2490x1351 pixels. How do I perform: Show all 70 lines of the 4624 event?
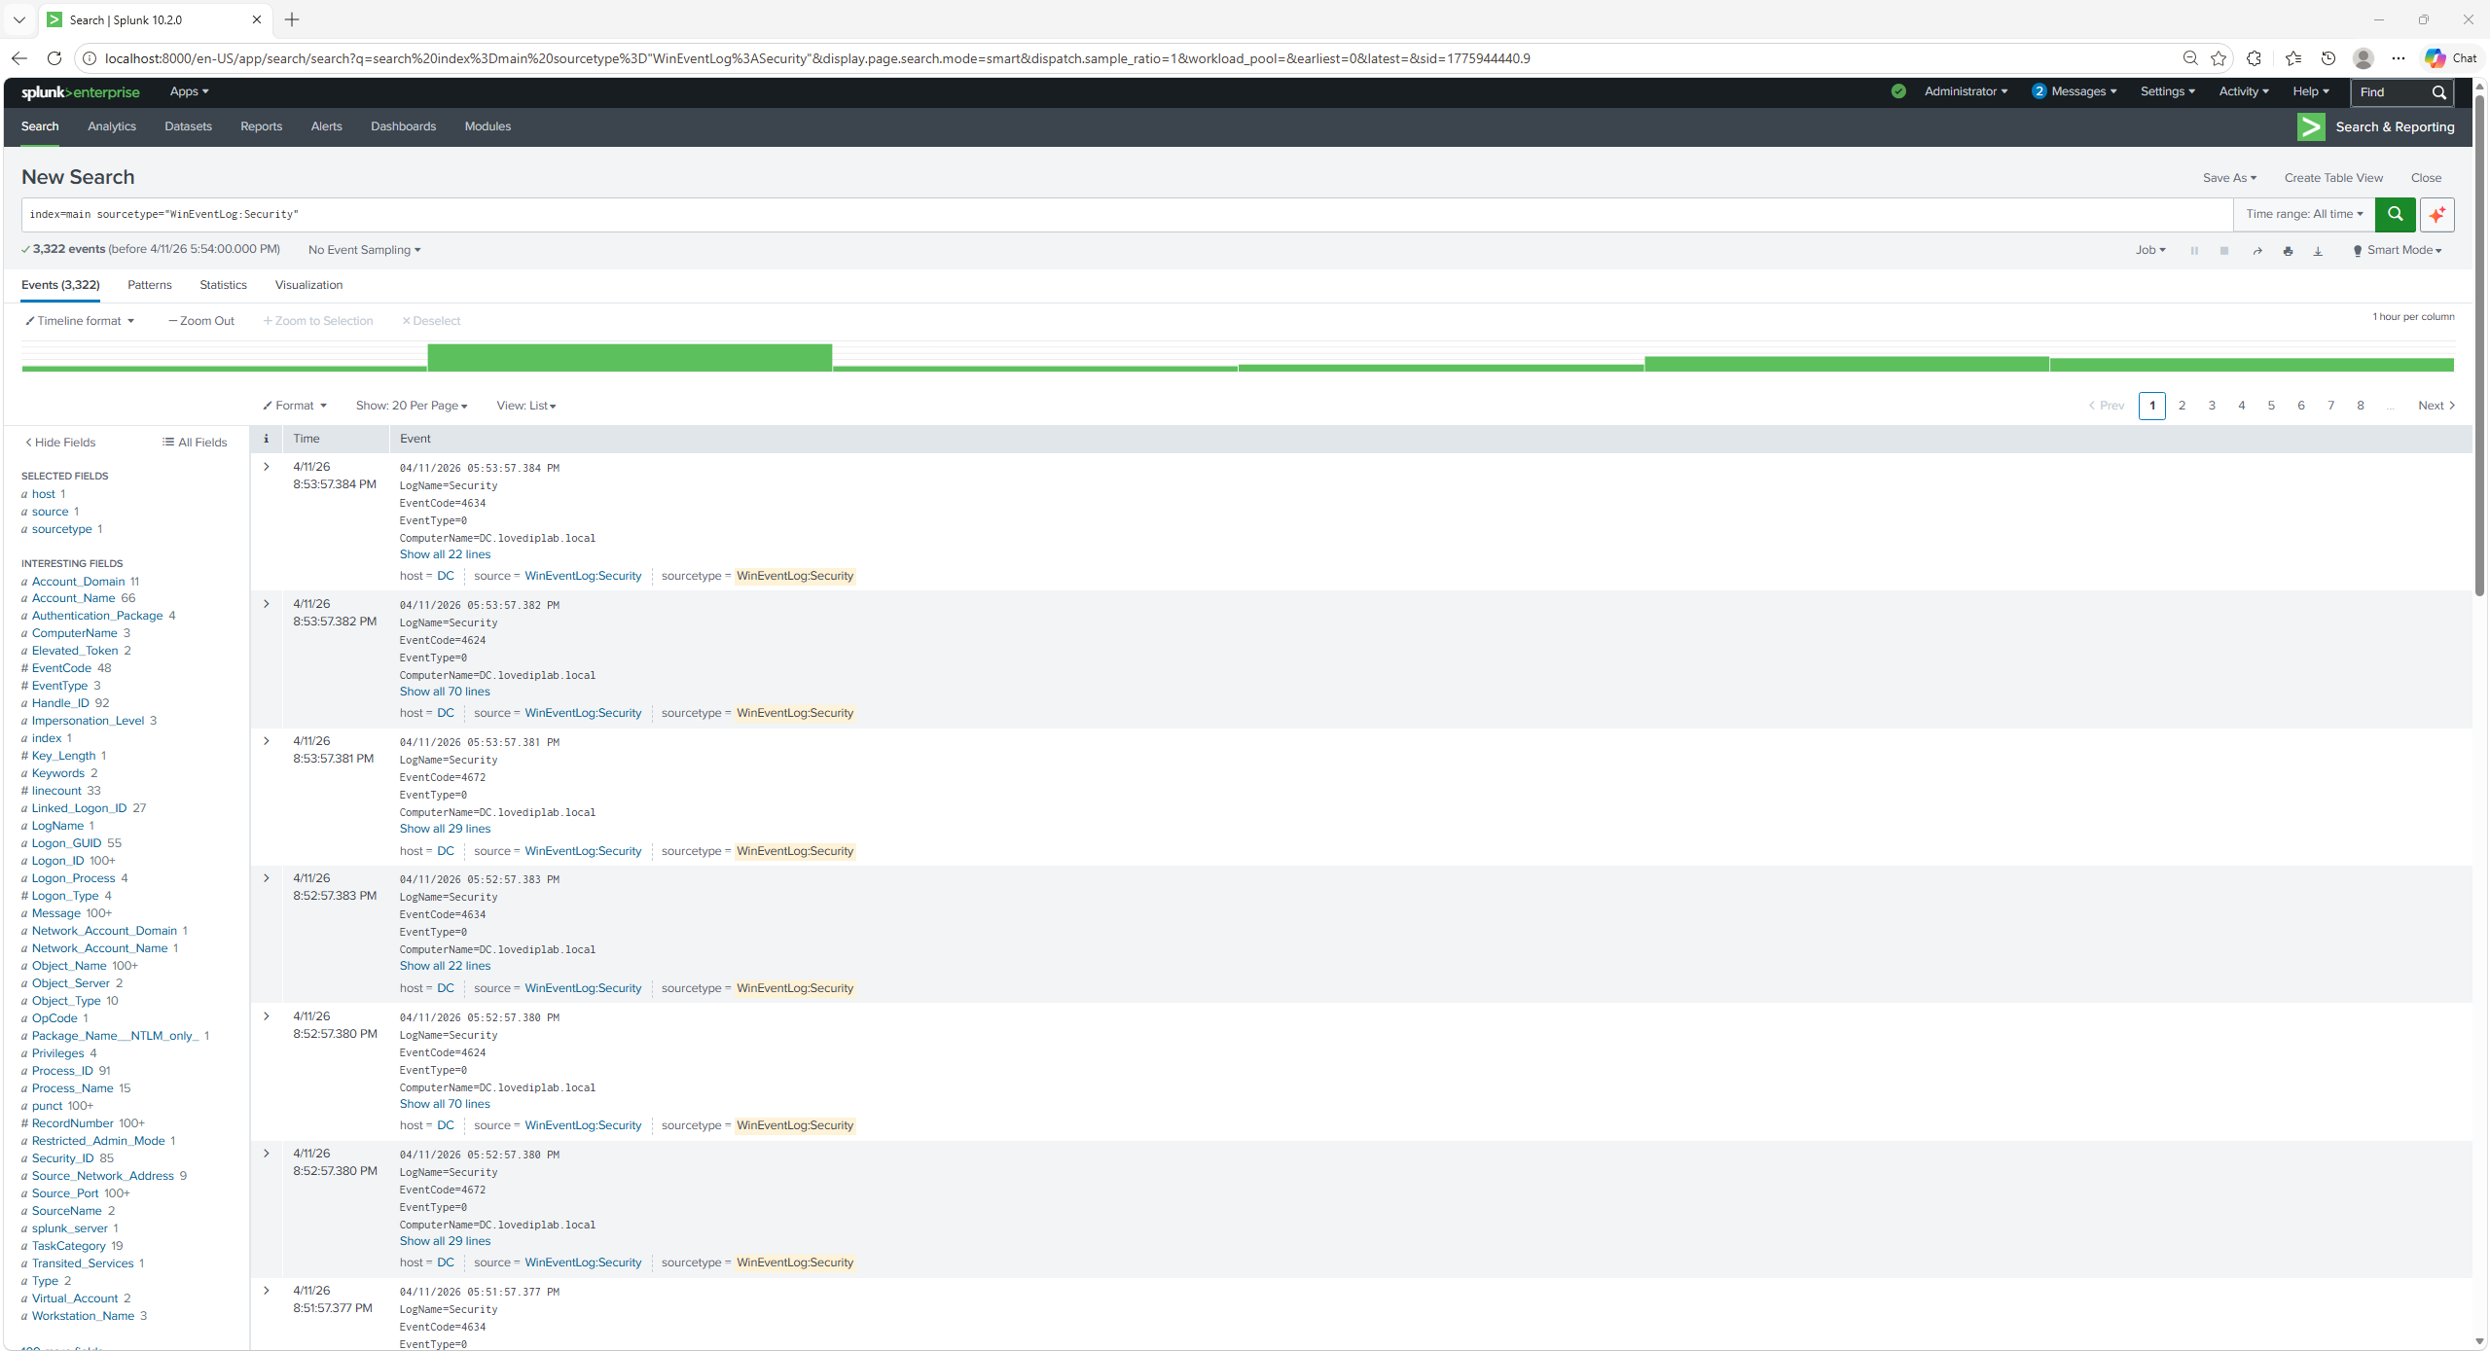coord(444,692)
